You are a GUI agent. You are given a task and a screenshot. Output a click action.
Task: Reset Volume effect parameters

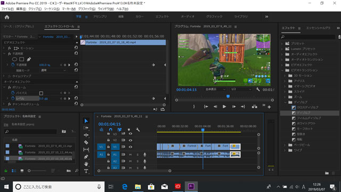(76, 87)
